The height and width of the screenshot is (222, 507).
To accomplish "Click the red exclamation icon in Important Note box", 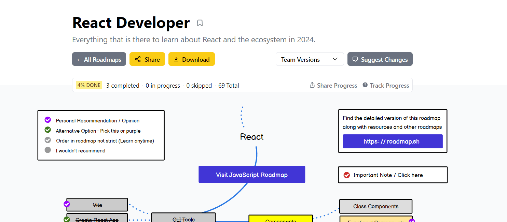I will (347, 175).
